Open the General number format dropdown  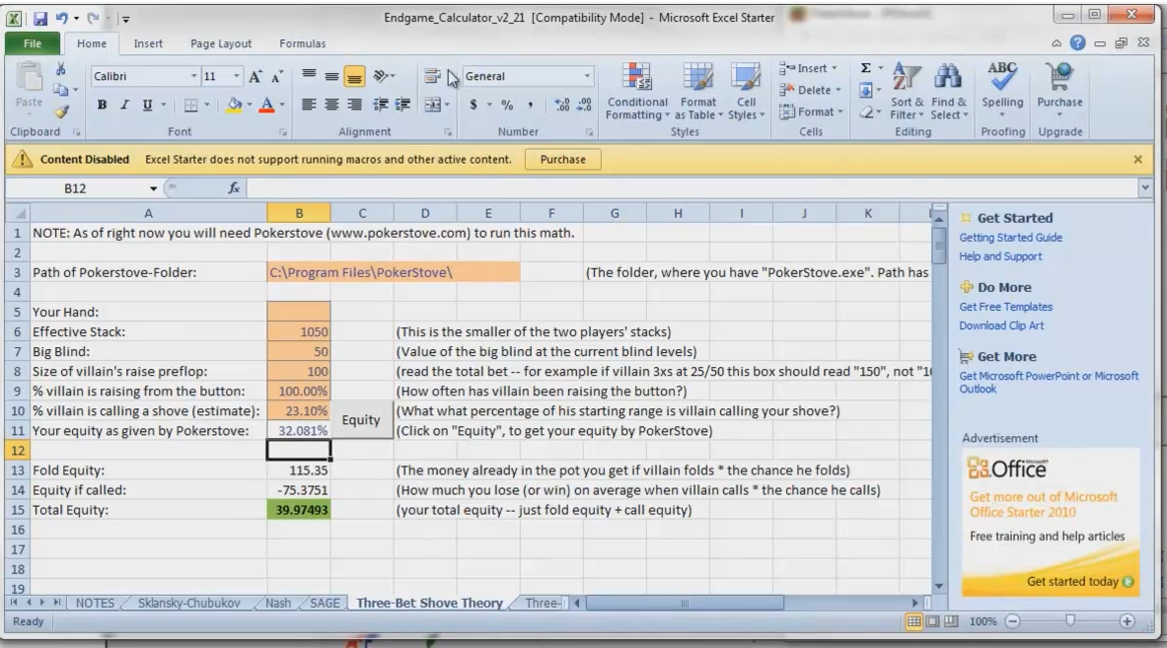587,77
